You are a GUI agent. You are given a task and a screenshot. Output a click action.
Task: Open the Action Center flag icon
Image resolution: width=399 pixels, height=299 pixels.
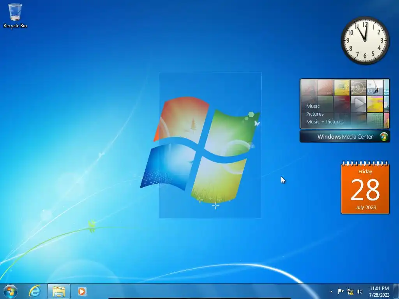(x=341, y=291)
